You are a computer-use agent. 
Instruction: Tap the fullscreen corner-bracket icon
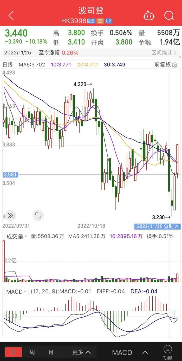[38, 215]
